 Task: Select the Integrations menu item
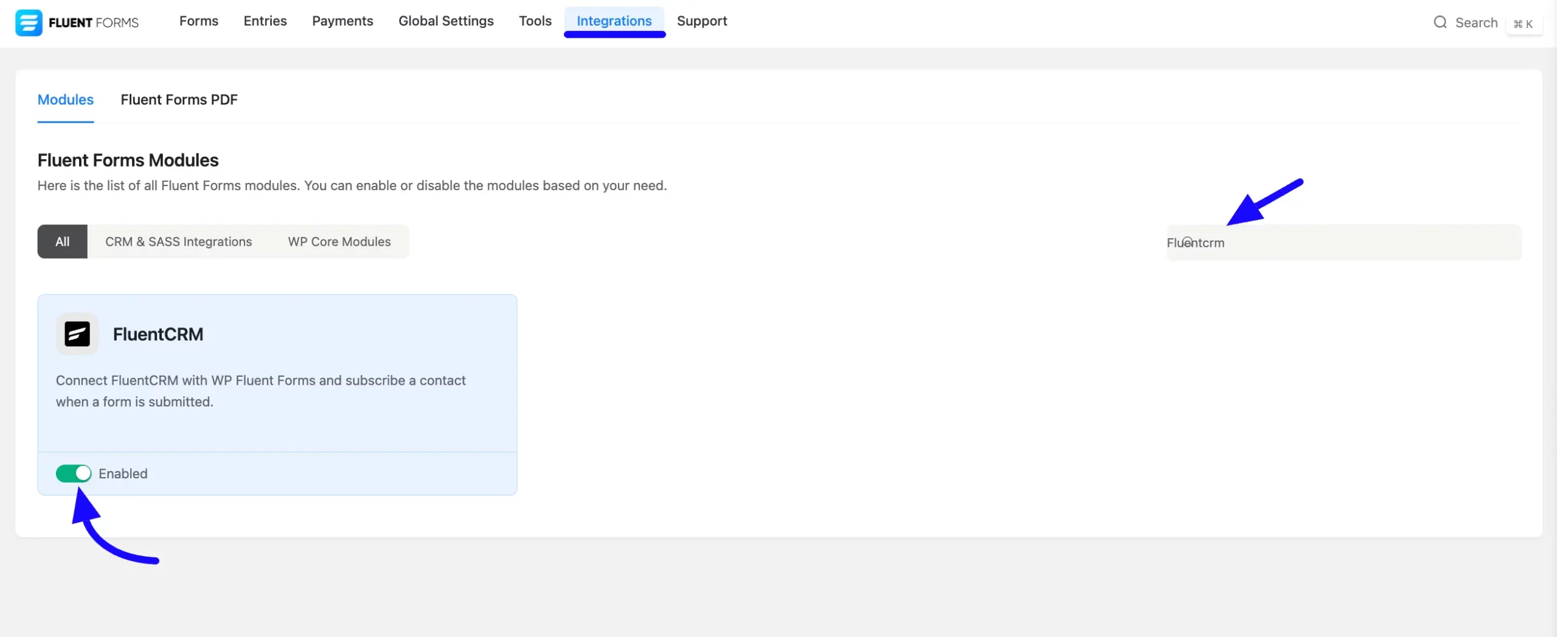click(x=614, y=21)
